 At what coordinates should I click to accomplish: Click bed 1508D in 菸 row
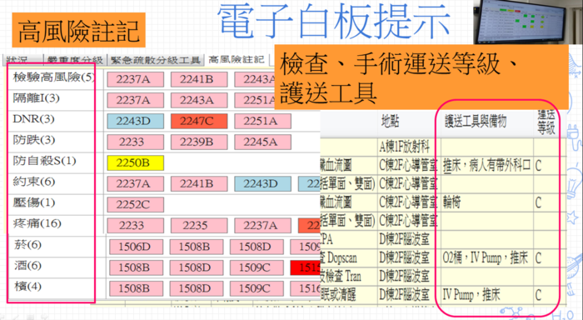click(257, 247)
